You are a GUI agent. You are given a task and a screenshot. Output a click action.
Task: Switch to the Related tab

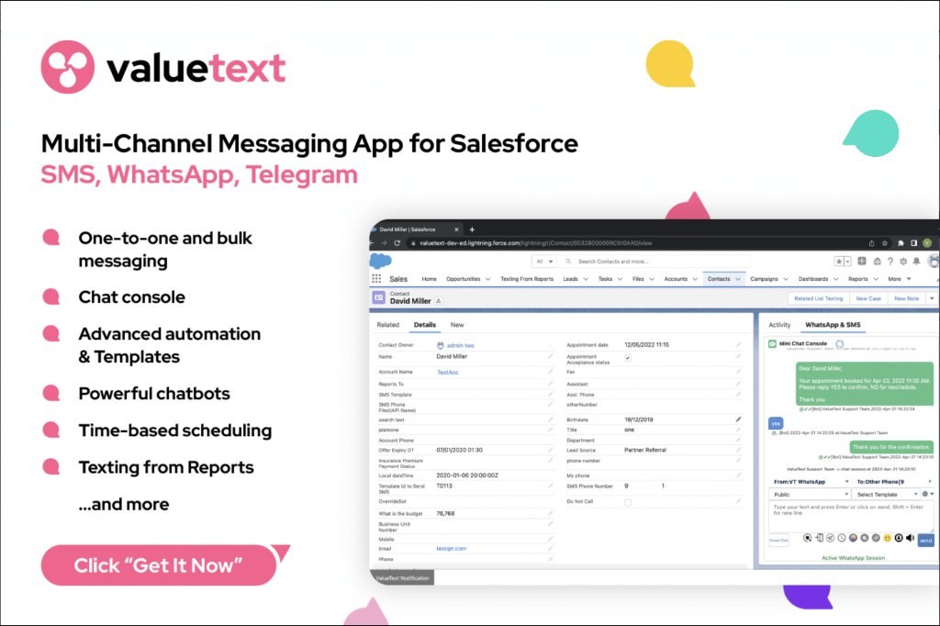pyautogui.click(x=388, y=325)
